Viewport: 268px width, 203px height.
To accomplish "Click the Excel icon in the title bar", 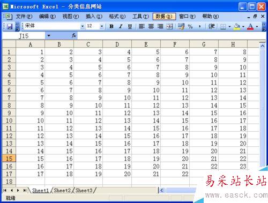I will [x=6, y=6].
